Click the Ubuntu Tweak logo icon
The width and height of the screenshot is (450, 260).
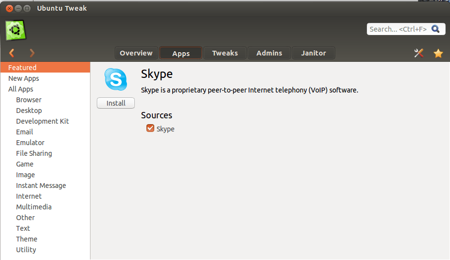[x=16, y=30]
